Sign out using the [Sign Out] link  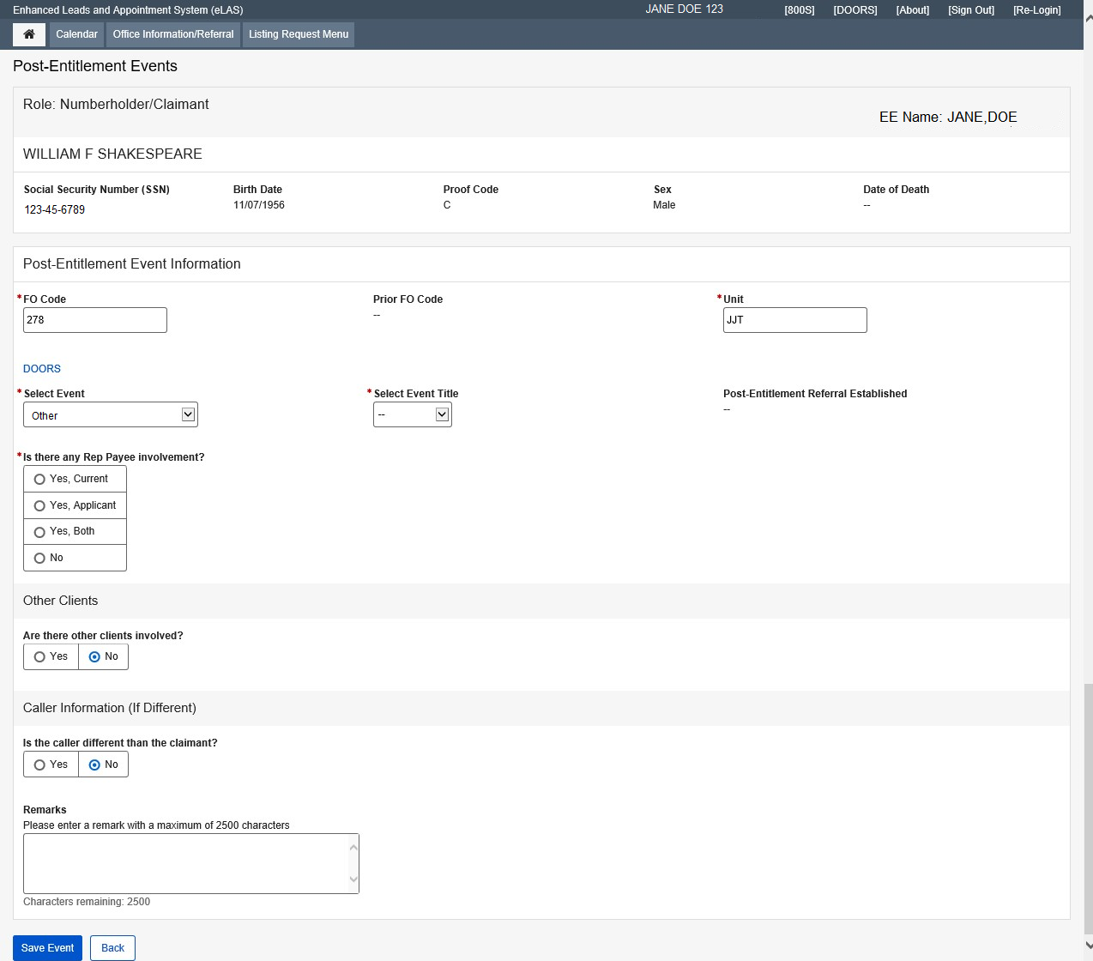[x=970, y=10]
